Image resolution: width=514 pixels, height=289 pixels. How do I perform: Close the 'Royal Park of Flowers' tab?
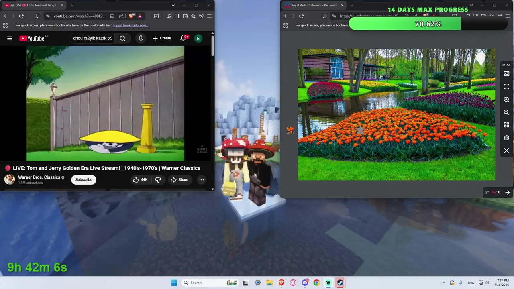342,5
